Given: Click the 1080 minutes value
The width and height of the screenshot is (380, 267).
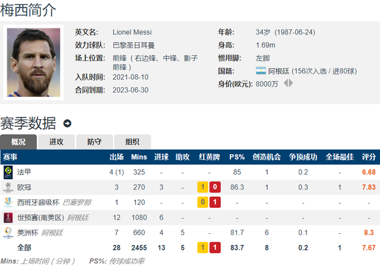Looking at the screenshot, I should (139, 218).
